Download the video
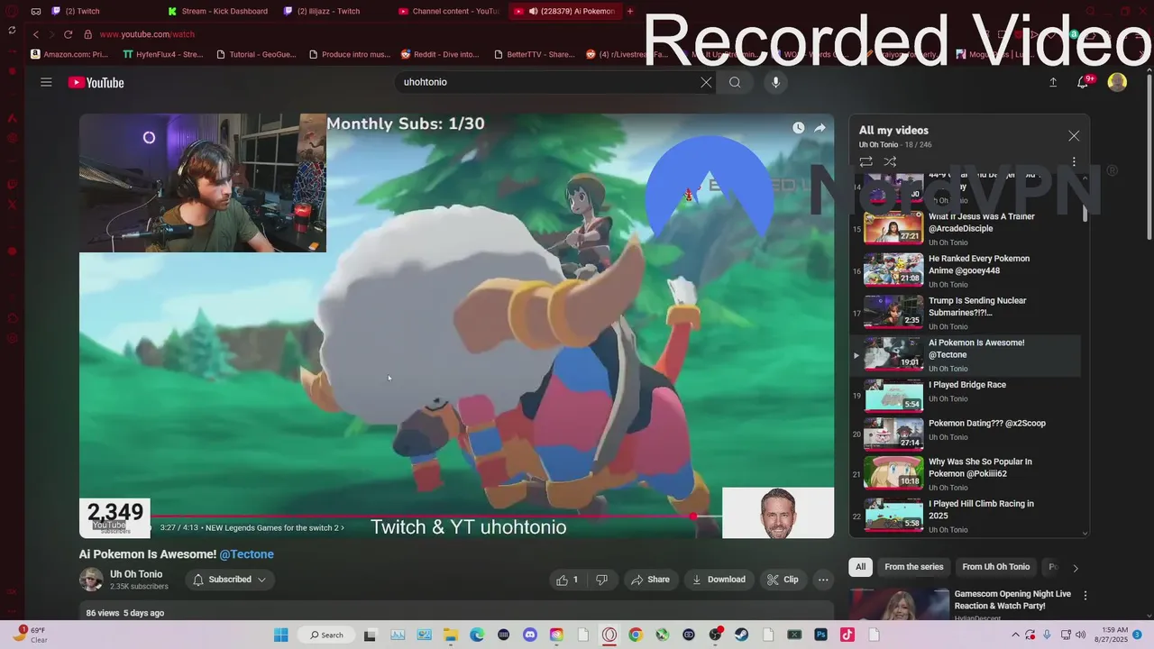1154x649 pixels. (719, 580)
